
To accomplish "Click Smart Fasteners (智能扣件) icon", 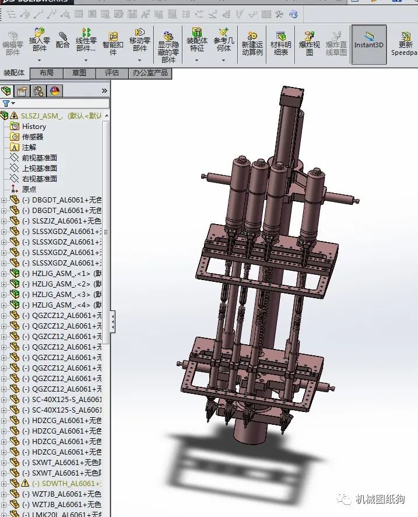I will pos(113,36).
